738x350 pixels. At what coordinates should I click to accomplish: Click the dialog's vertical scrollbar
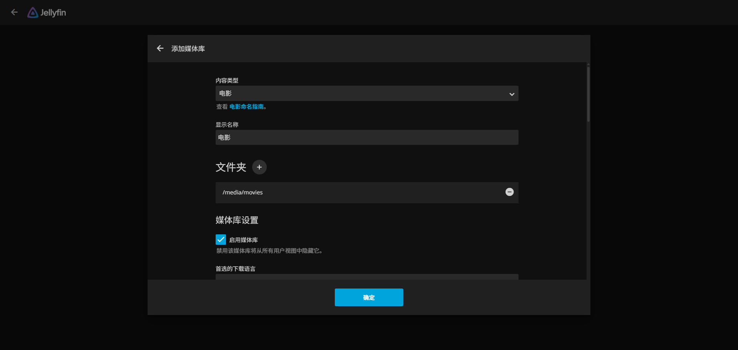(588, 94)
